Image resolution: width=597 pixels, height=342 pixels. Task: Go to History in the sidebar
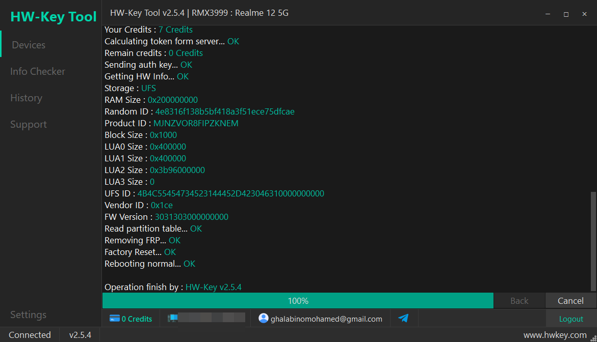click(x=27, y=98)
